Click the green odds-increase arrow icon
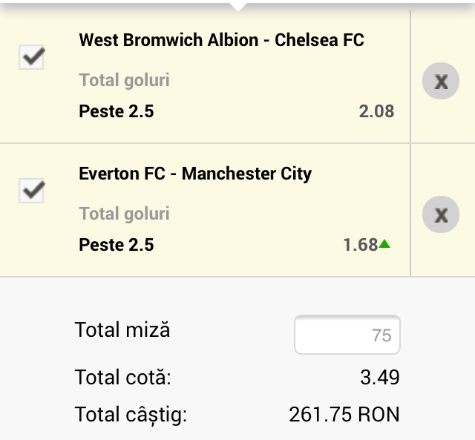 [x=384, y=243]
